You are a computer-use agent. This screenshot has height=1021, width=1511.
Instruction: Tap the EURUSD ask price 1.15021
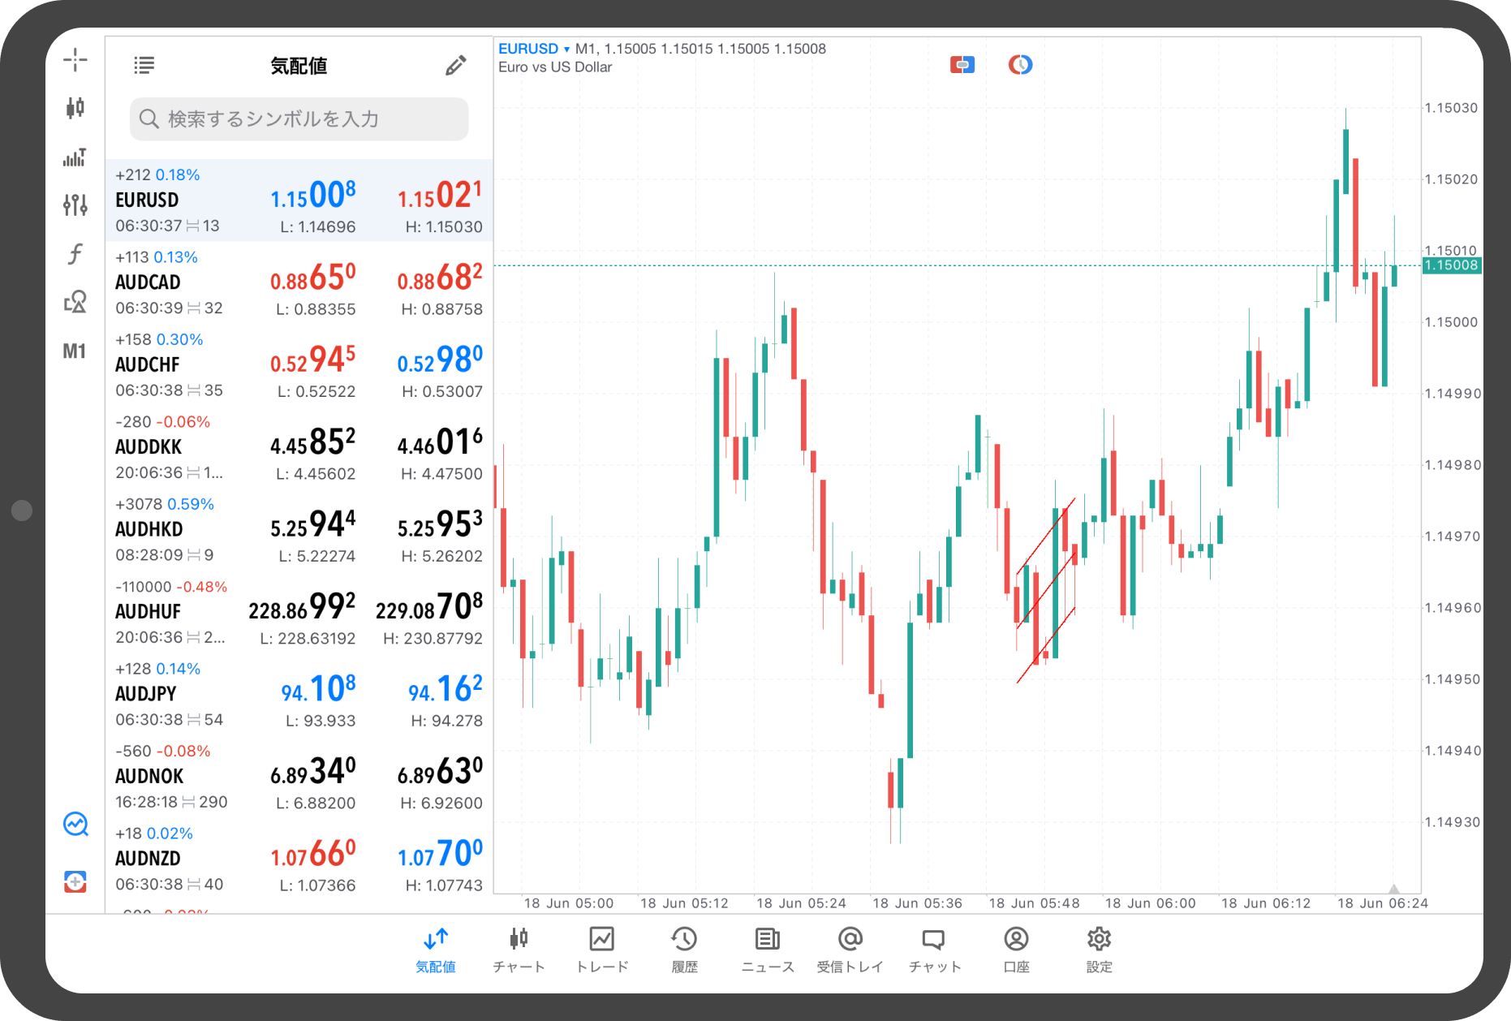click(x=440, y=196)
